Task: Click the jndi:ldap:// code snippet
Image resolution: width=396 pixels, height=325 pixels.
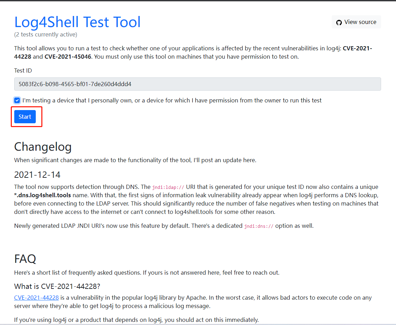Action: [168, 187]
